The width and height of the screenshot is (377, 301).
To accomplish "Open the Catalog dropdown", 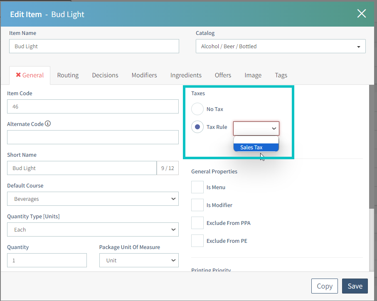I will (281, 47).
